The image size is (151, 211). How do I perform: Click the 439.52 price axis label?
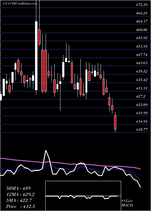[142, 71]
